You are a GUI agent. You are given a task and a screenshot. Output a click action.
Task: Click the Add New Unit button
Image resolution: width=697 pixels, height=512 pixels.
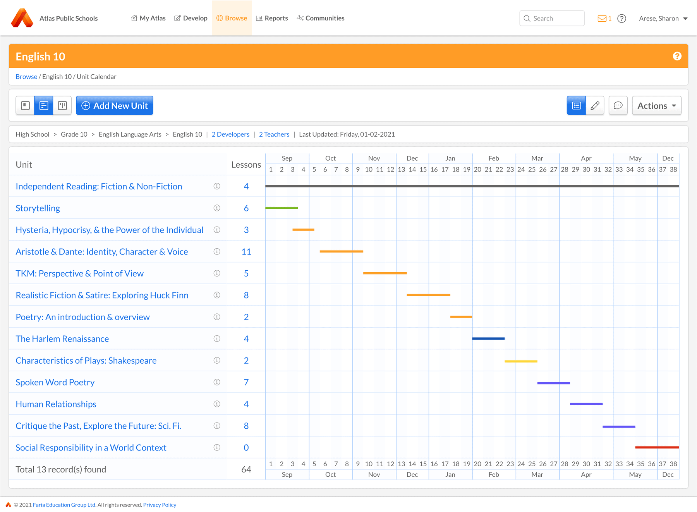(x=115, y=105)
